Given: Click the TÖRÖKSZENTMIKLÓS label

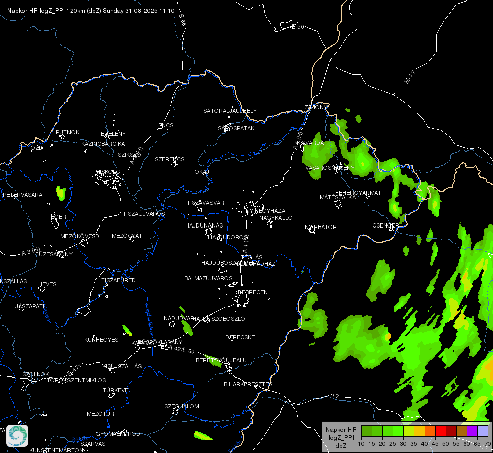Looking at the screenshot, I should (x=77, y=380).
